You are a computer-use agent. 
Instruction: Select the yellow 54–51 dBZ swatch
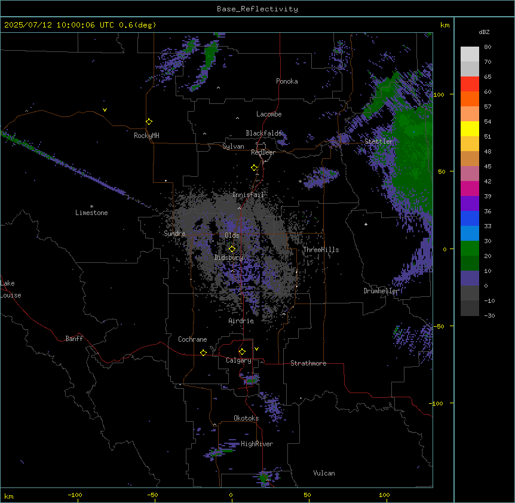coord(470,129)
